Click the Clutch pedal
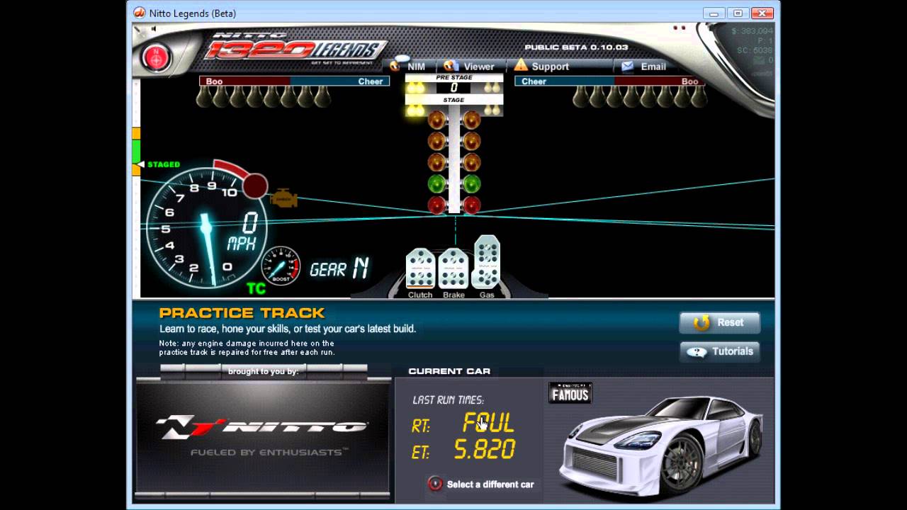 tap(420, 268)
